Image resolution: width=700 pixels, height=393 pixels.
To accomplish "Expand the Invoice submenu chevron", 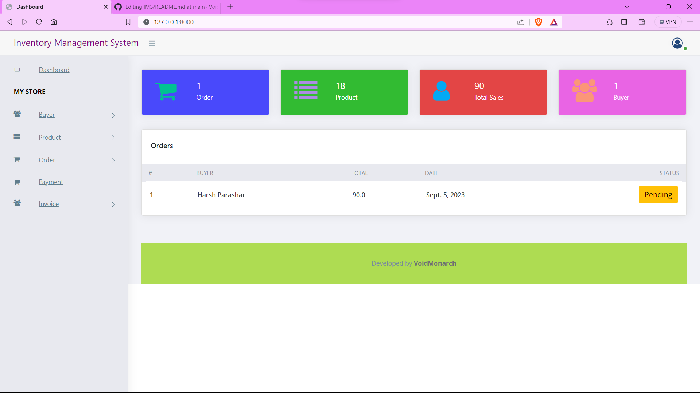I will [x=113, y=205].
